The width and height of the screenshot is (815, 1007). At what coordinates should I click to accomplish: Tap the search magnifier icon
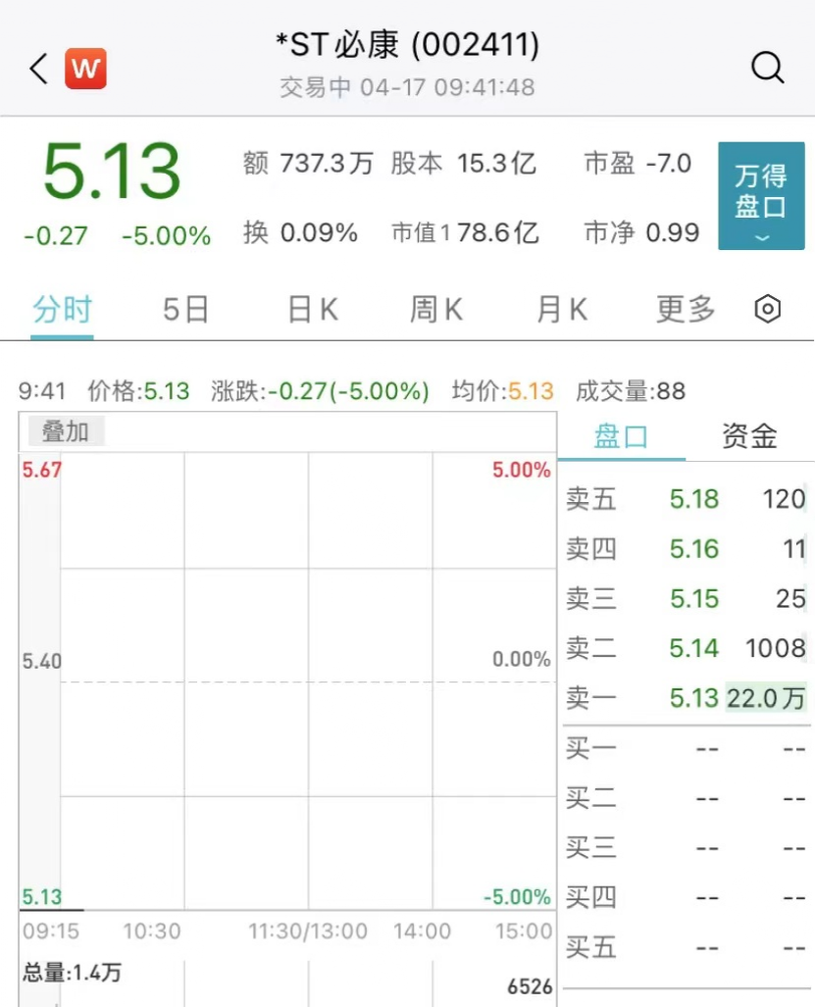click(767, 68)
